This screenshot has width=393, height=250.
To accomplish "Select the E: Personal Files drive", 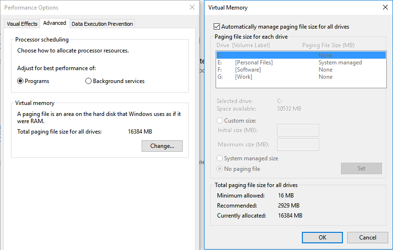I will click(300, 62).
